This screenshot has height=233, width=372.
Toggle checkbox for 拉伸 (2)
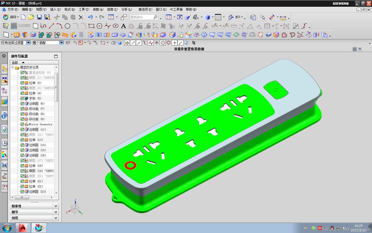[x=22, y=83]
